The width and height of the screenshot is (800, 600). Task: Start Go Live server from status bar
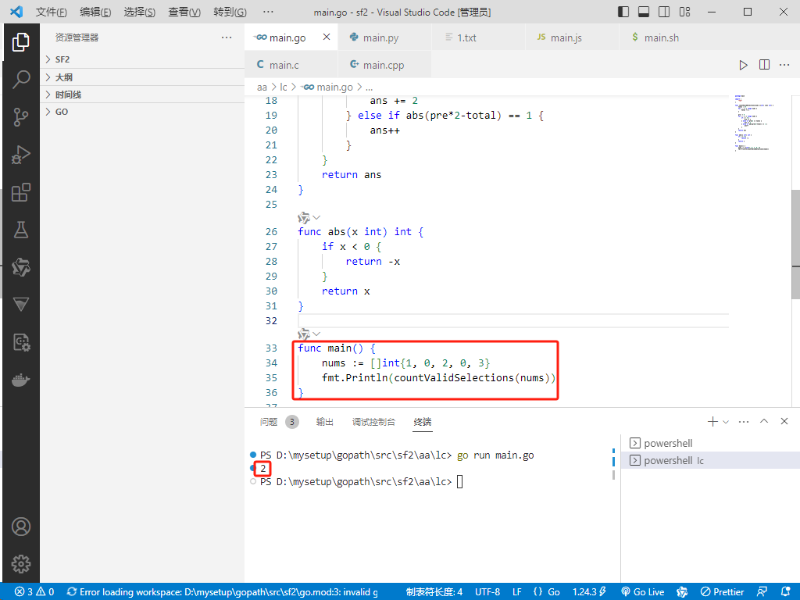point(643,592)
